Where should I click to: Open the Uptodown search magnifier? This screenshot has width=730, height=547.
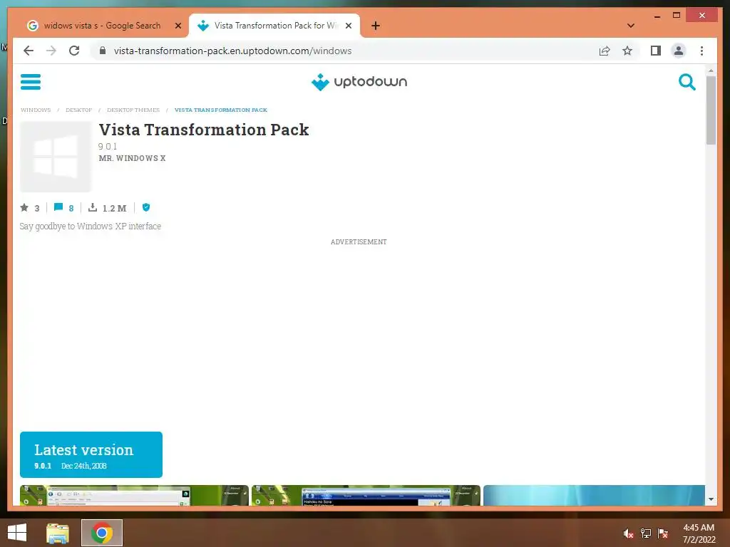(687, 82)
